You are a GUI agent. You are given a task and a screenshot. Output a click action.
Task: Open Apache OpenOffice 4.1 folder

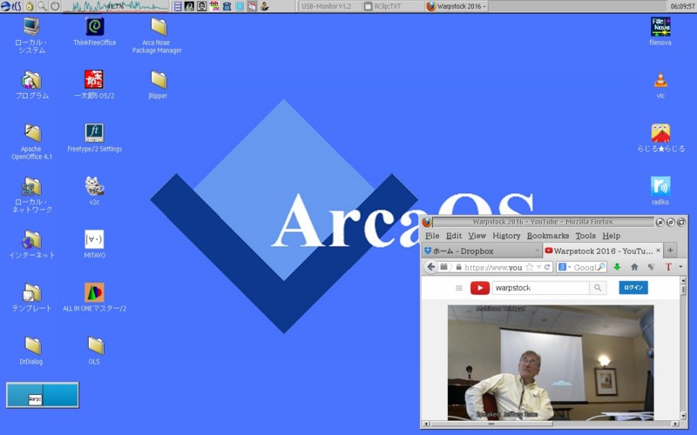point(31,142)
